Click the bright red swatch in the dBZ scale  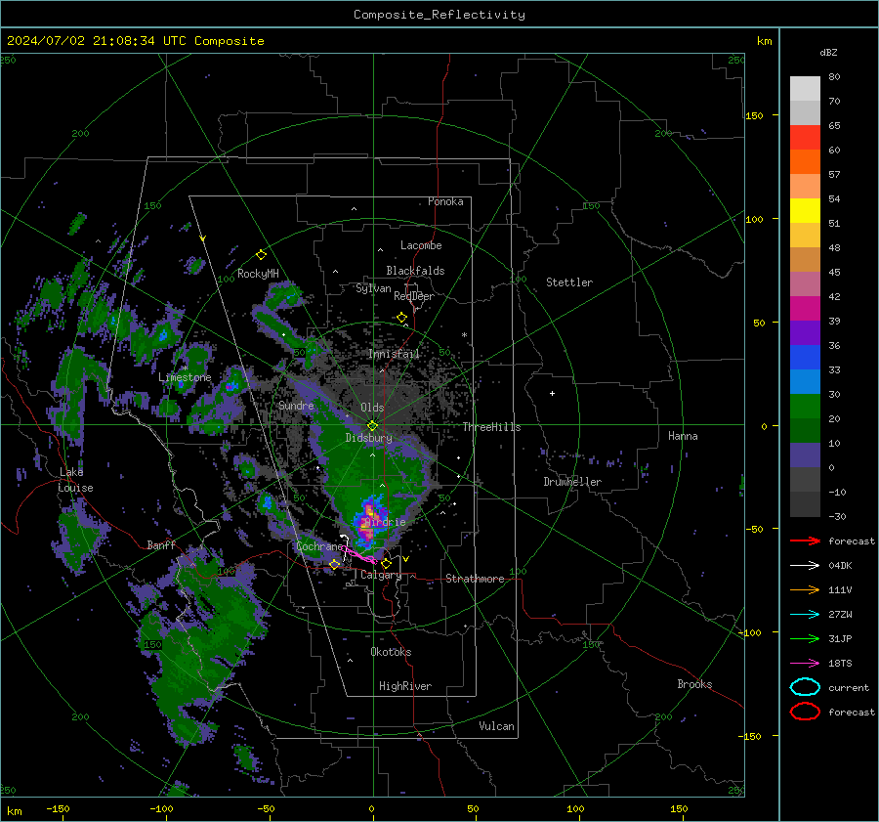805,138
